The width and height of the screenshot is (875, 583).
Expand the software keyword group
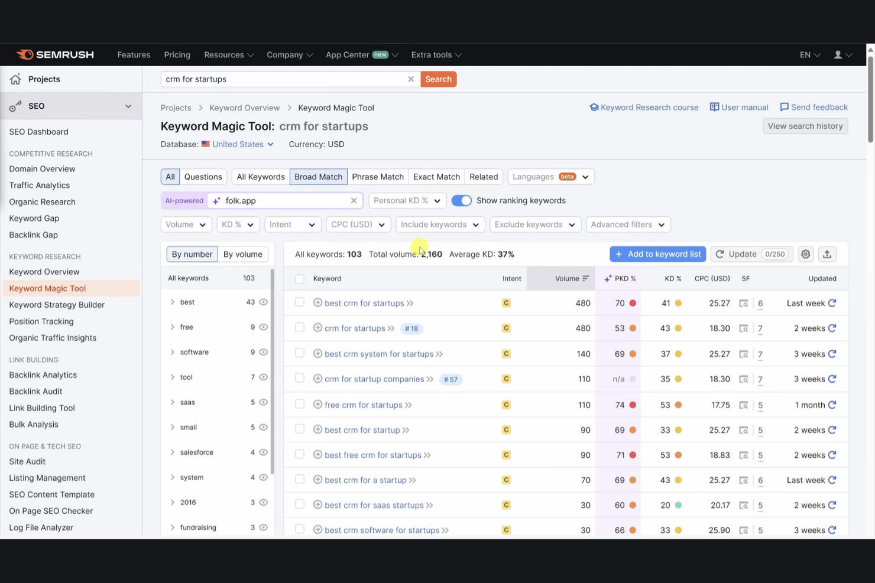(172, 352)
